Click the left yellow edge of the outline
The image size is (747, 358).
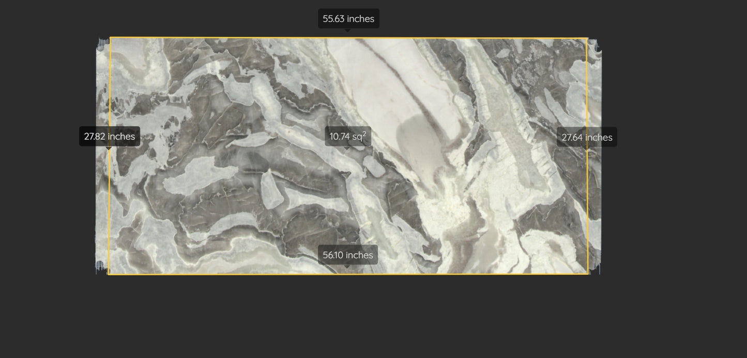tap(110, 206)
